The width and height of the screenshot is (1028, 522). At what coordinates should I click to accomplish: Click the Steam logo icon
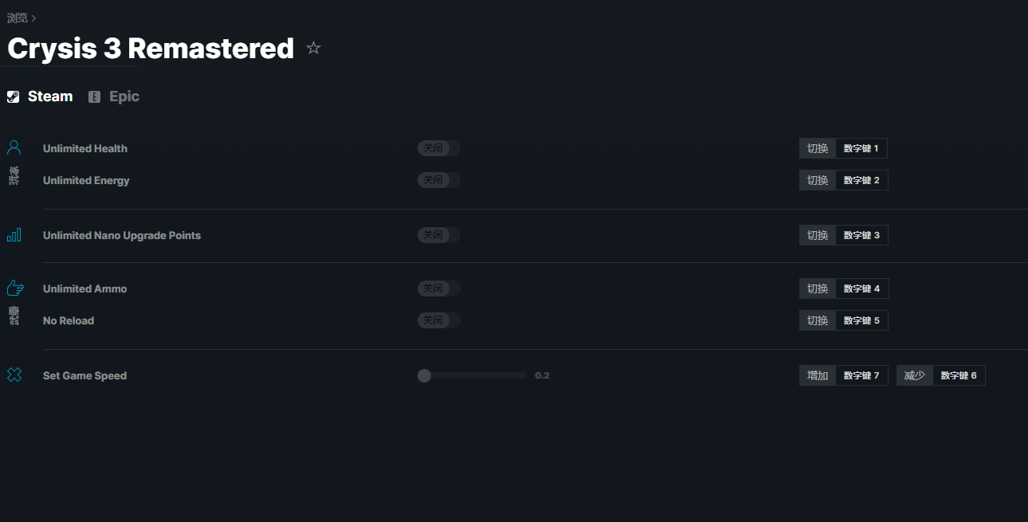pyautogui.click(x=14, y=97)
